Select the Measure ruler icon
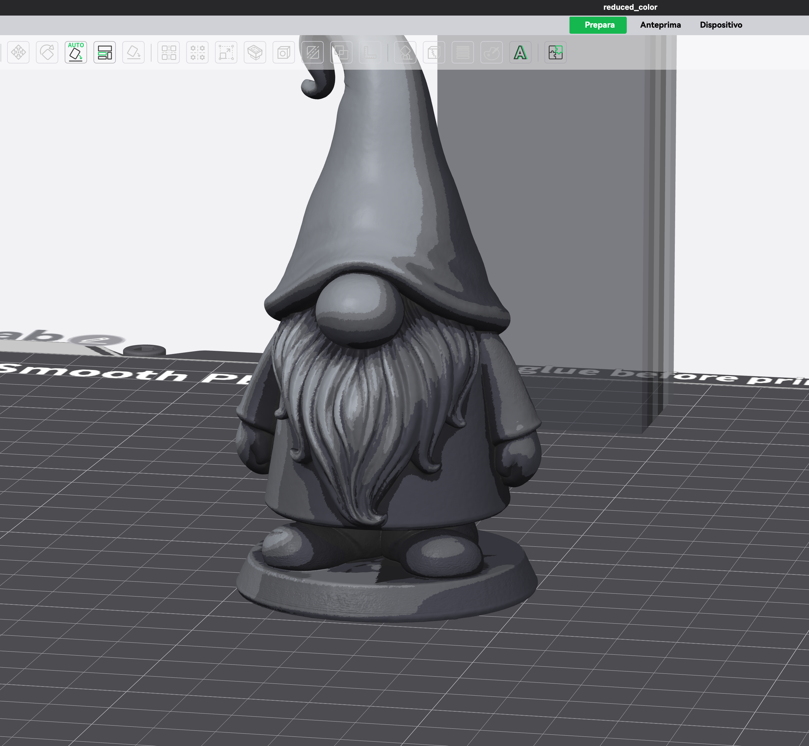This screenshot has width=809, height=746. [x=370, y=52]
